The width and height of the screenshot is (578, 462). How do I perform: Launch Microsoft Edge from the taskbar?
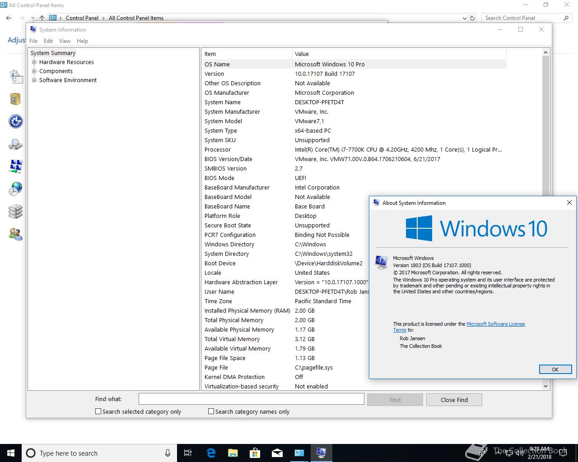coord(211,453)
